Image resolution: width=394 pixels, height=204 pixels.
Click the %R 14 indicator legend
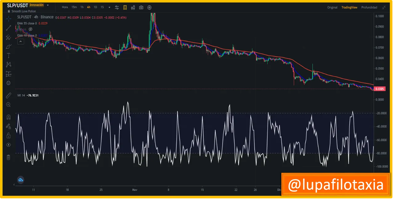coord(21,95)
